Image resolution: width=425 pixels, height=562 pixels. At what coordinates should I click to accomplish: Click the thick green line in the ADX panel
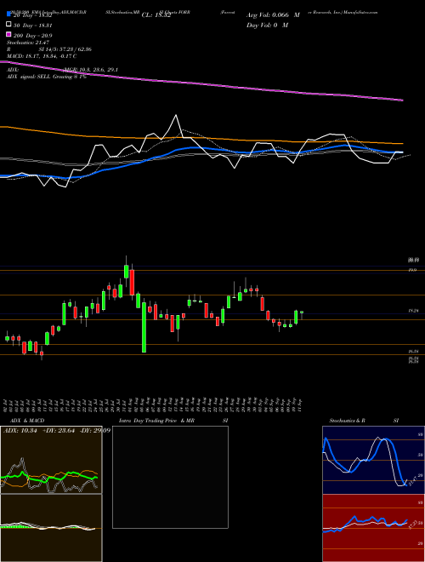pyautogui.click(x=50, y=477)
